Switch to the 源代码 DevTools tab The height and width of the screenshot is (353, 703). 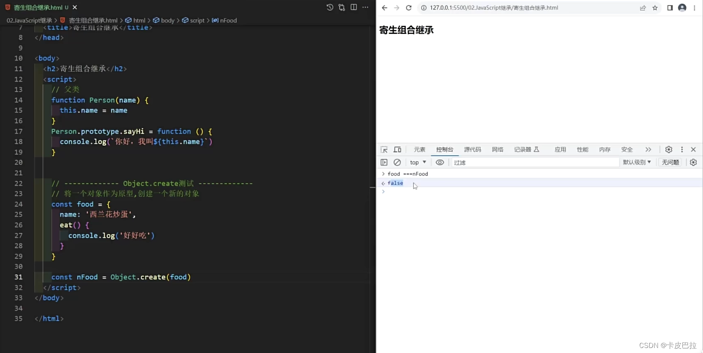473,150
